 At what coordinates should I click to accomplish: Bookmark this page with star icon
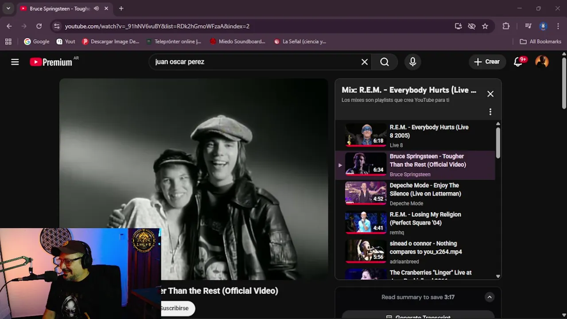[485, 26]
